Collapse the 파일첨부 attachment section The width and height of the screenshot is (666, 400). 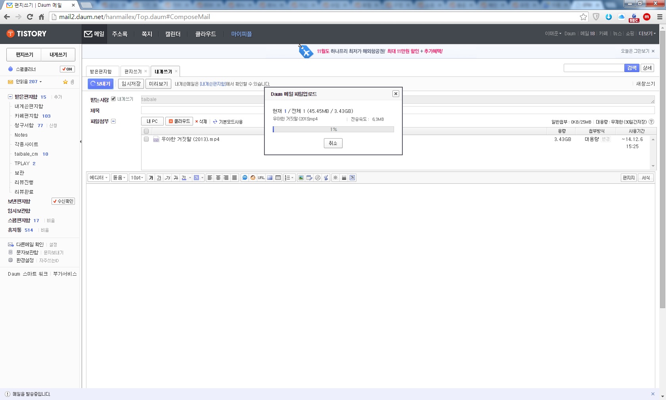click(113, 121)
